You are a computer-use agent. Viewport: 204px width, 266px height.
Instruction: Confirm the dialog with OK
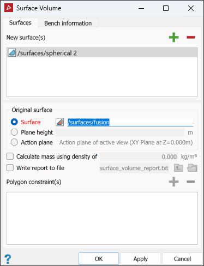pyautogui.click(x=99, y=259)
